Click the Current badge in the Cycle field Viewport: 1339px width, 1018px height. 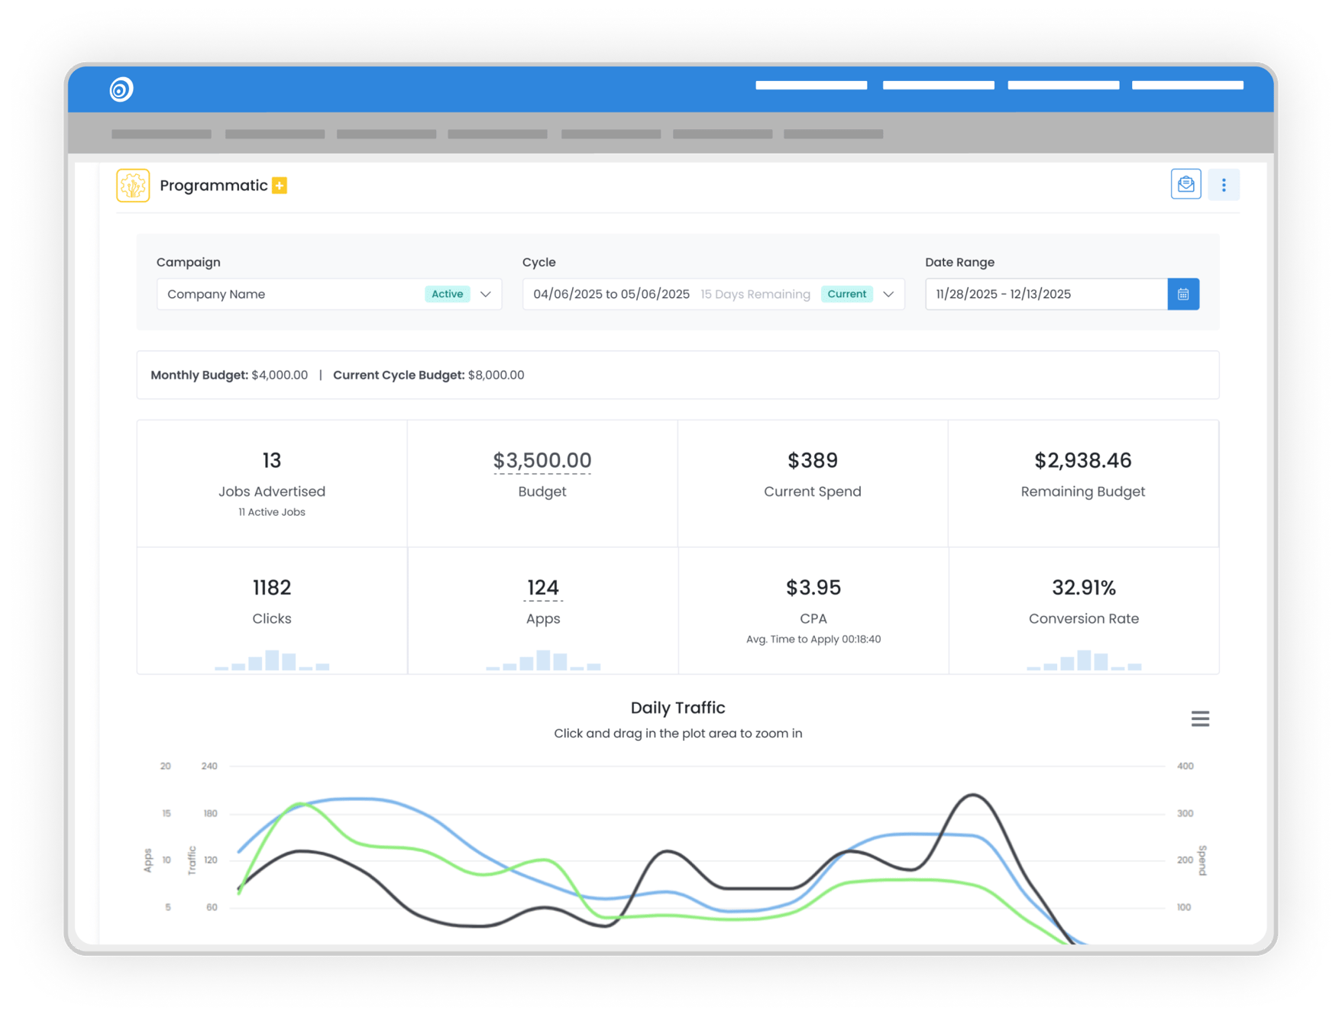(x=846, y=293)
